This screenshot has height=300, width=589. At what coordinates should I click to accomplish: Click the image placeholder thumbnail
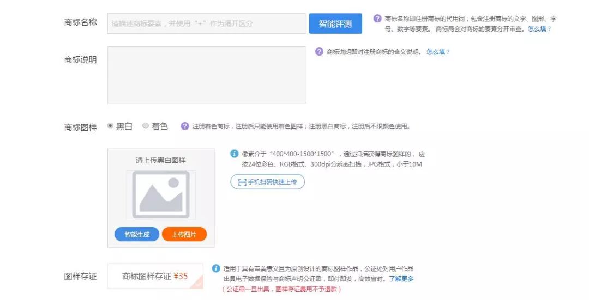161,194
